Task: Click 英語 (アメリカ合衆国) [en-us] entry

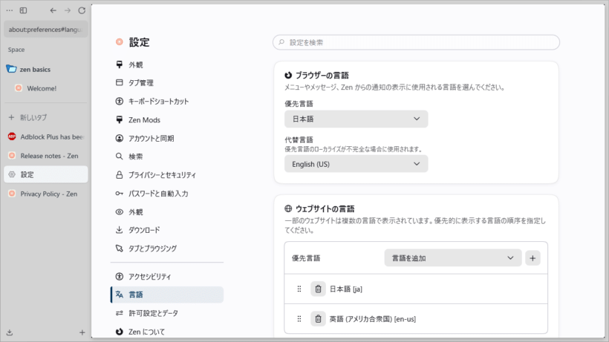Action: (x=373, y=319)
